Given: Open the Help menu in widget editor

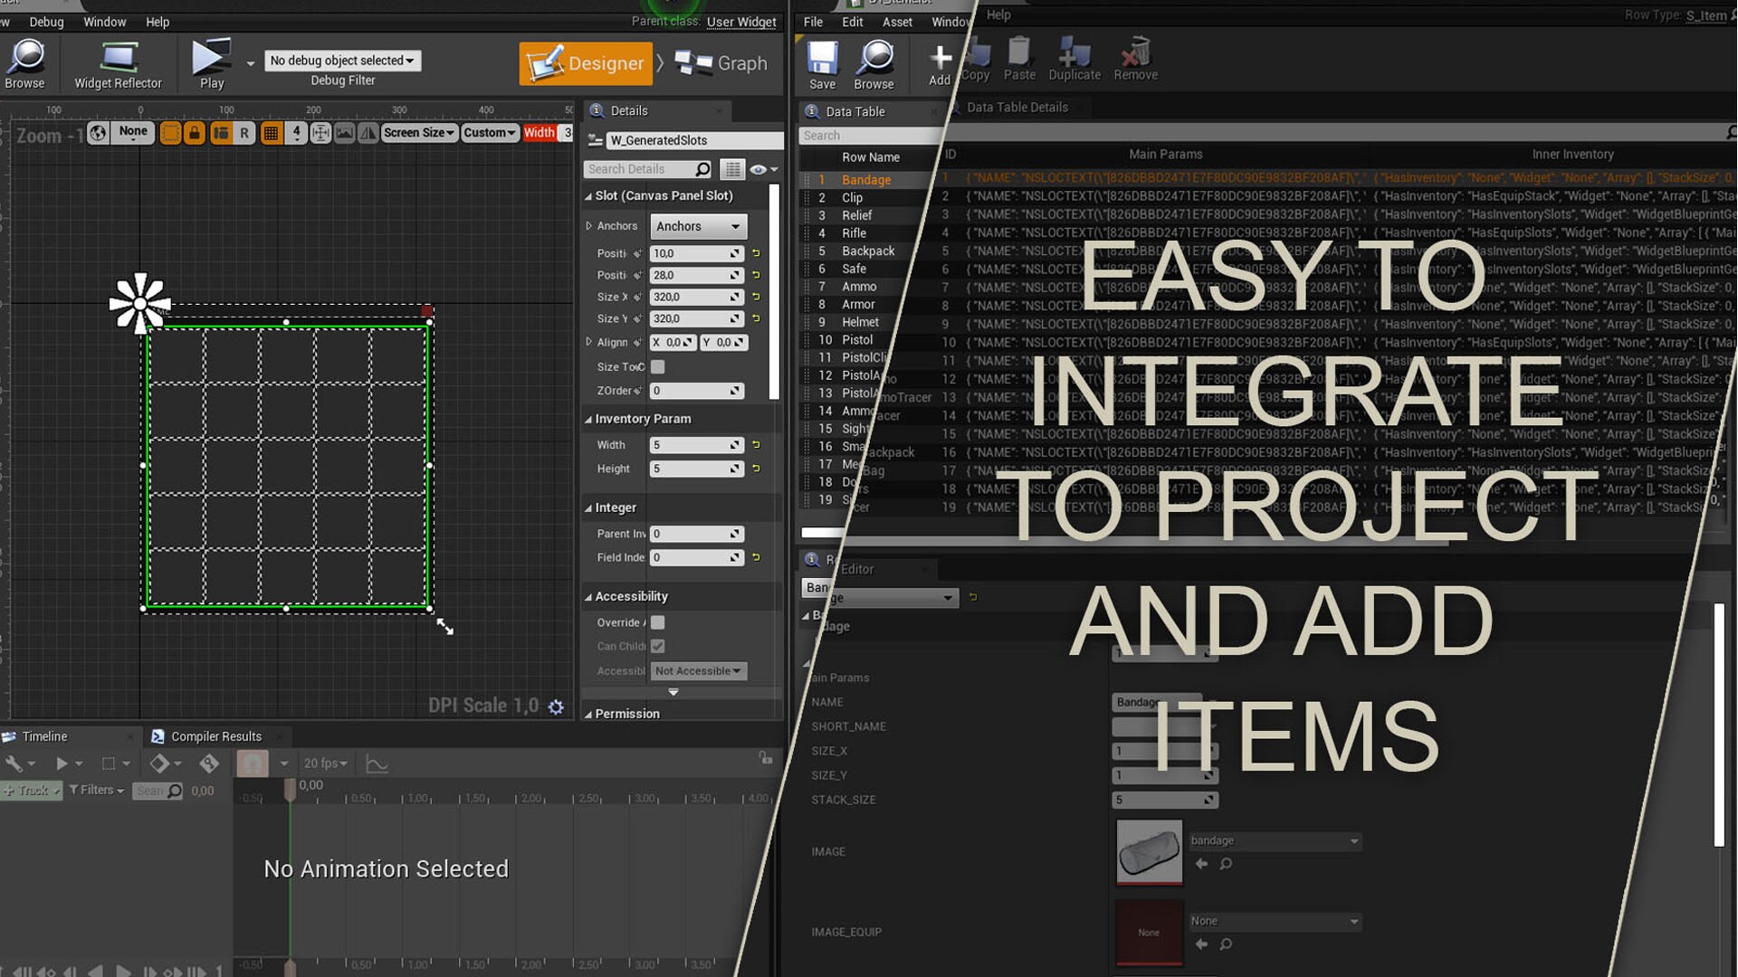Looking at the screenshot, I should 158,22.
